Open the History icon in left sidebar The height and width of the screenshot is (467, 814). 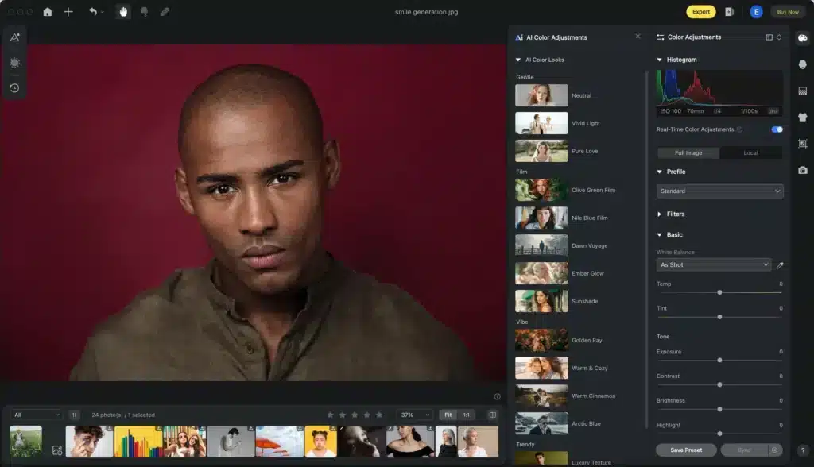14,87
